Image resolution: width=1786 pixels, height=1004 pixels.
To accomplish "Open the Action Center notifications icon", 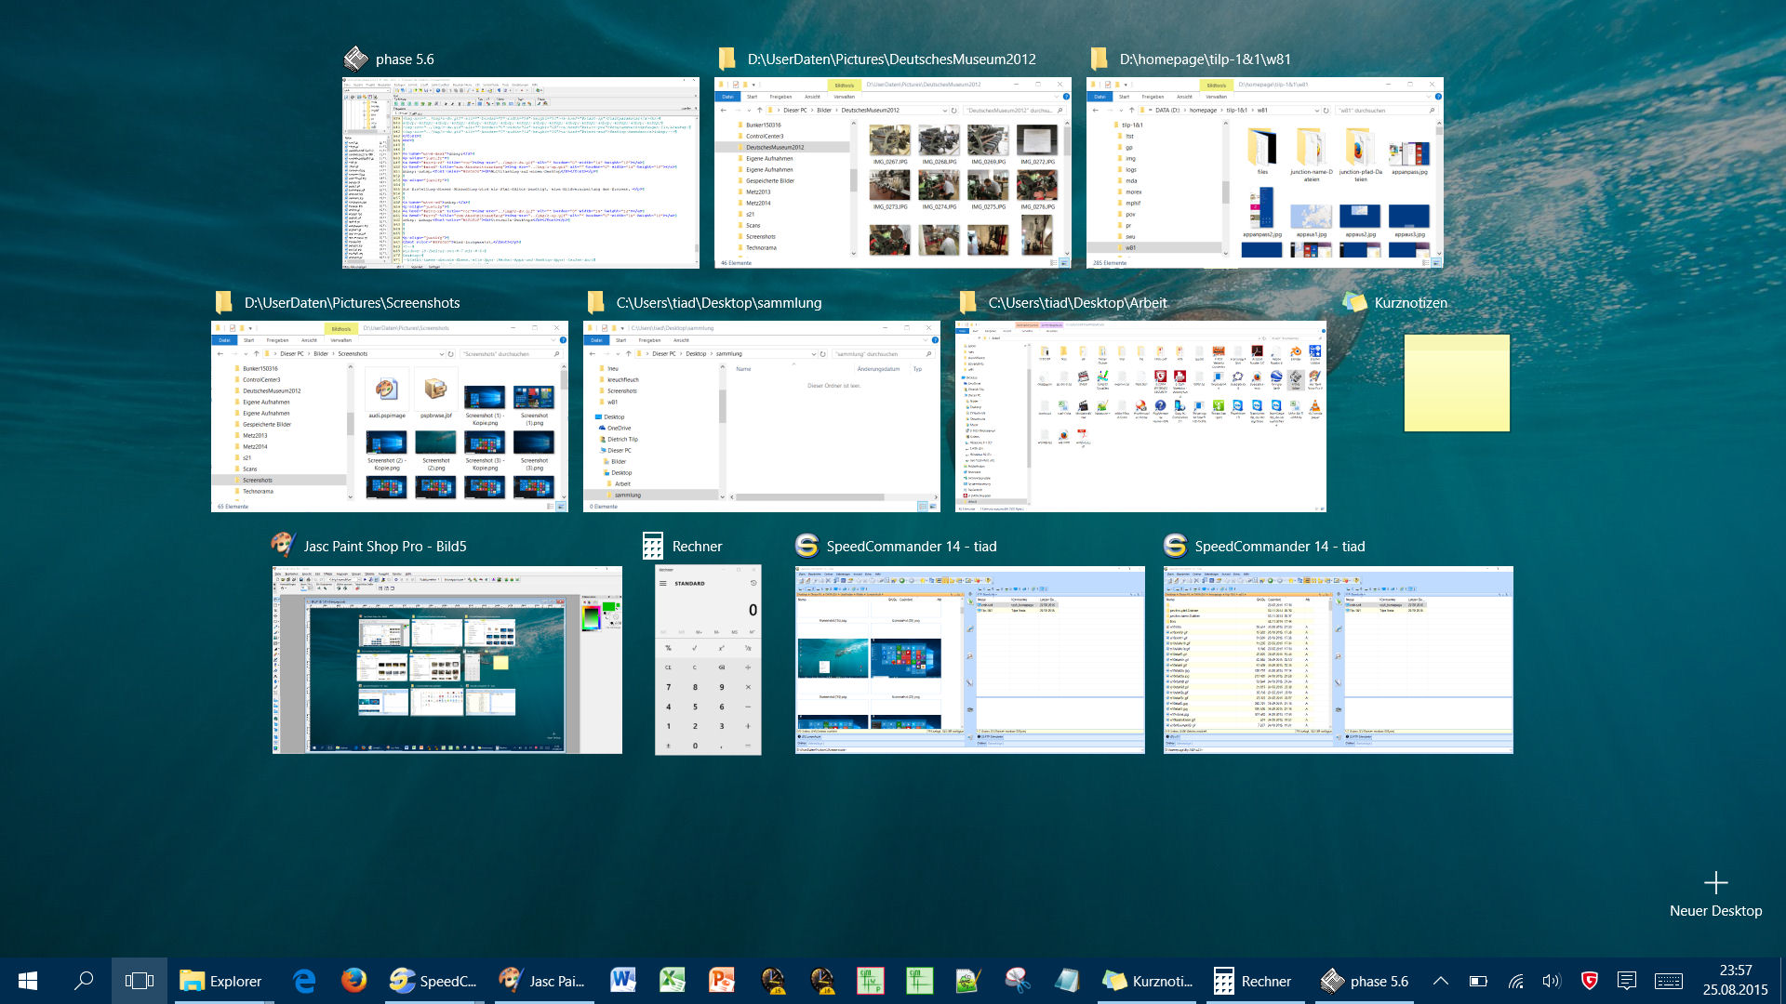I will click(1627, 981).
